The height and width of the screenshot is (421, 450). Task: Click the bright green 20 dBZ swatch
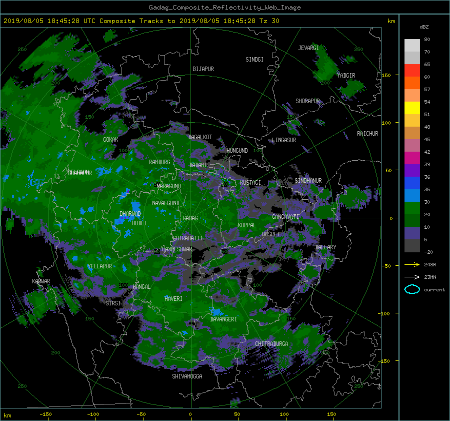coord(412,208)
